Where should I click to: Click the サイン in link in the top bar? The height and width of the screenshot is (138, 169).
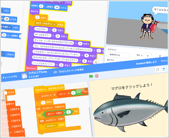coord(164,61)
